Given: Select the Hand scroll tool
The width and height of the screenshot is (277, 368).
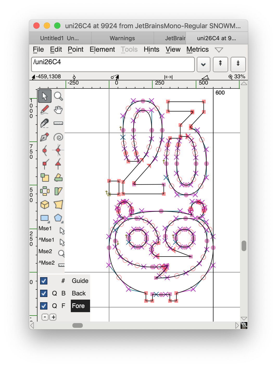Looking at the screenshot, I should click(58, 110).
